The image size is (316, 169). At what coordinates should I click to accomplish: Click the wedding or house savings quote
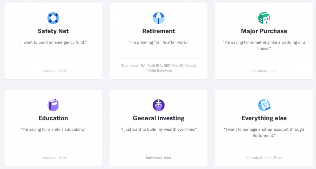[264, 45]
